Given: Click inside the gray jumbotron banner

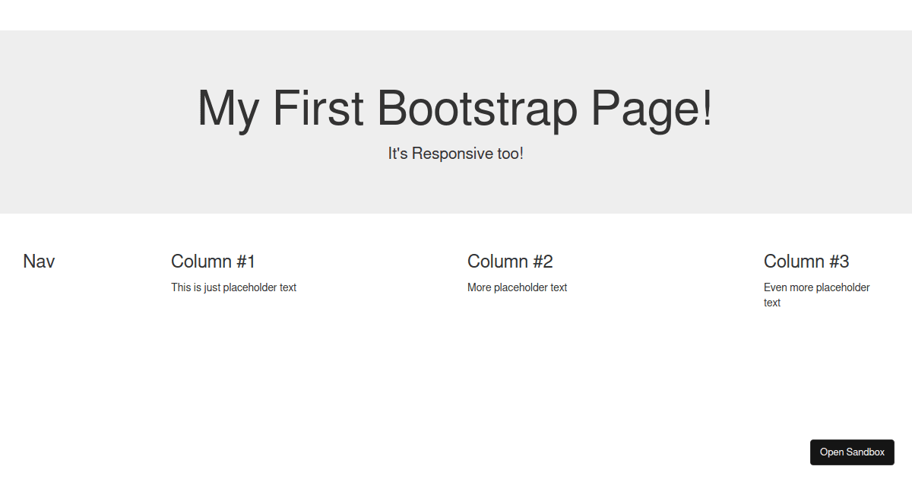Looking at the screenshot, I should [x=456, y=190].
